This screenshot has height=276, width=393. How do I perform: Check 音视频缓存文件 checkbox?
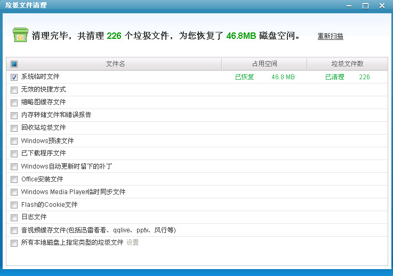click(14, 230)
